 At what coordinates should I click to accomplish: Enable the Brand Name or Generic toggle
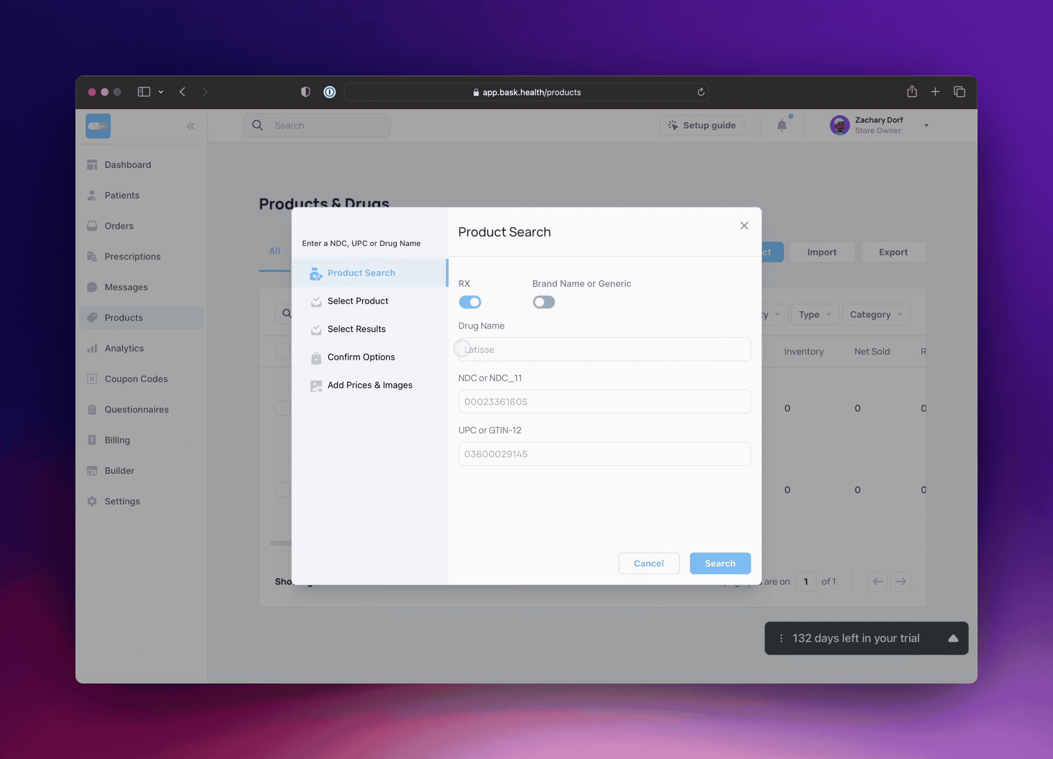click(544, 302)
